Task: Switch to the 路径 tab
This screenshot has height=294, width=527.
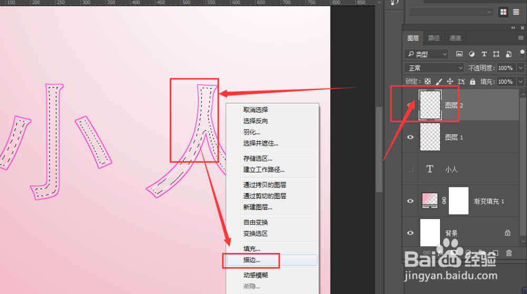Action: [434, 38]
